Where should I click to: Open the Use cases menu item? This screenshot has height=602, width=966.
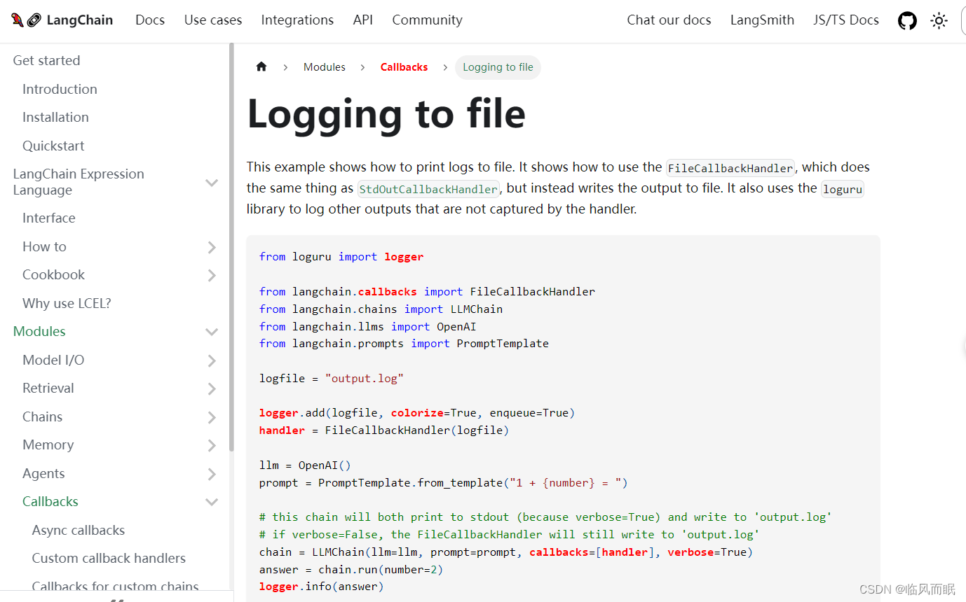tap(213, 20)
